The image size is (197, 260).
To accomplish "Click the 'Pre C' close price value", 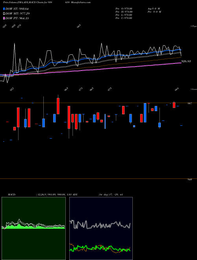I will click(x=124, y=18).
